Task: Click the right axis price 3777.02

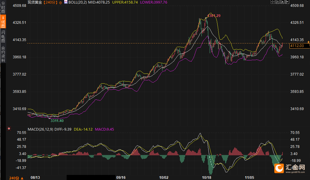Action: click(x=297, y=74)
